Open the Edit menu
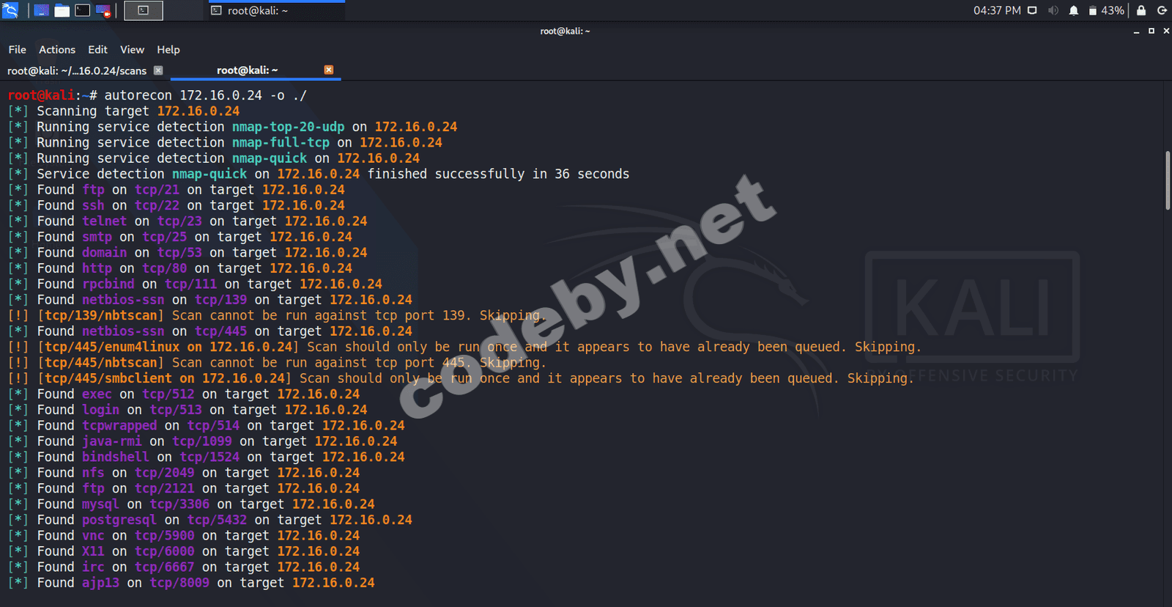The height and width of the screenshot is (607, 1172). pos(97,50)
